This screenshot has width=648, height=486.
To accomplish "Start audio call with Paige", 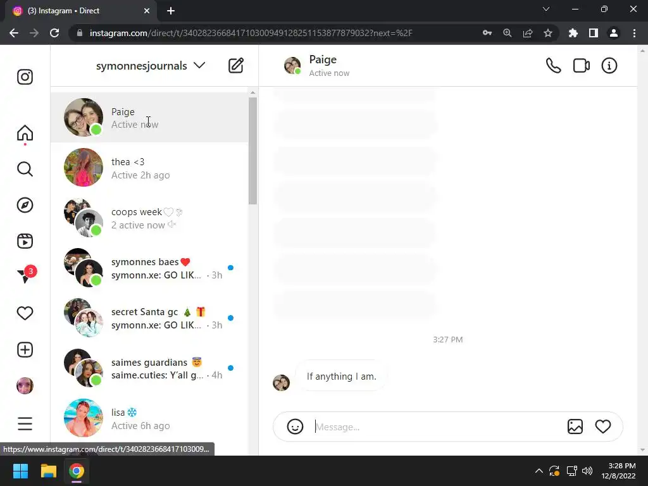I will click(553, 65).
